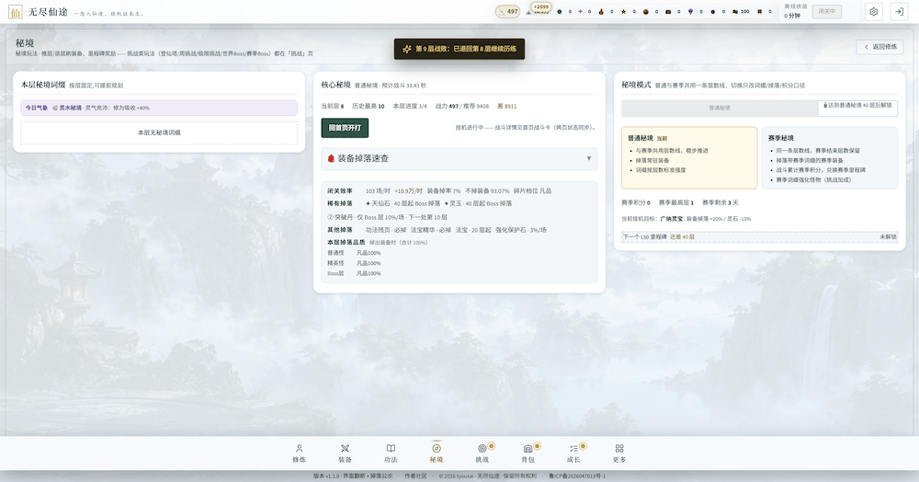The width and height of the screenshot is (919, 482).
Task: Select locked 达到普通秘境 40 层后解锁 segment
Action: [857, 108]
